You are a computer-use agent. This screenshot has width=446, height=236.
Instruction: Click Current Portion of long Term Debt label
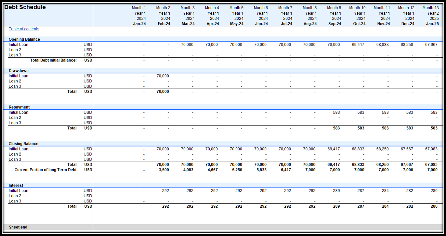coord(46,170)
